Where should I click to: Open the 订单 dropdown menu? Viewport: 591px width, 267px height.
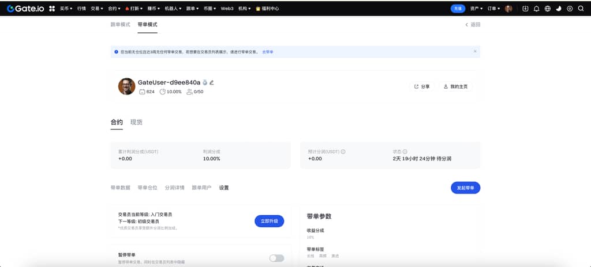(x=493, y=9)
